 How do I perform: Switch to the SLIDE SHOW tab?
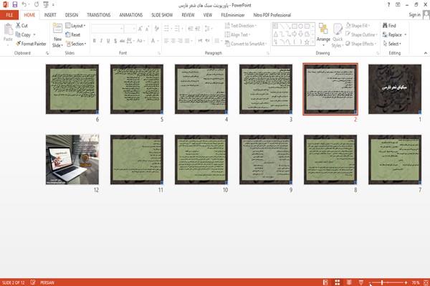pos(162,15)
